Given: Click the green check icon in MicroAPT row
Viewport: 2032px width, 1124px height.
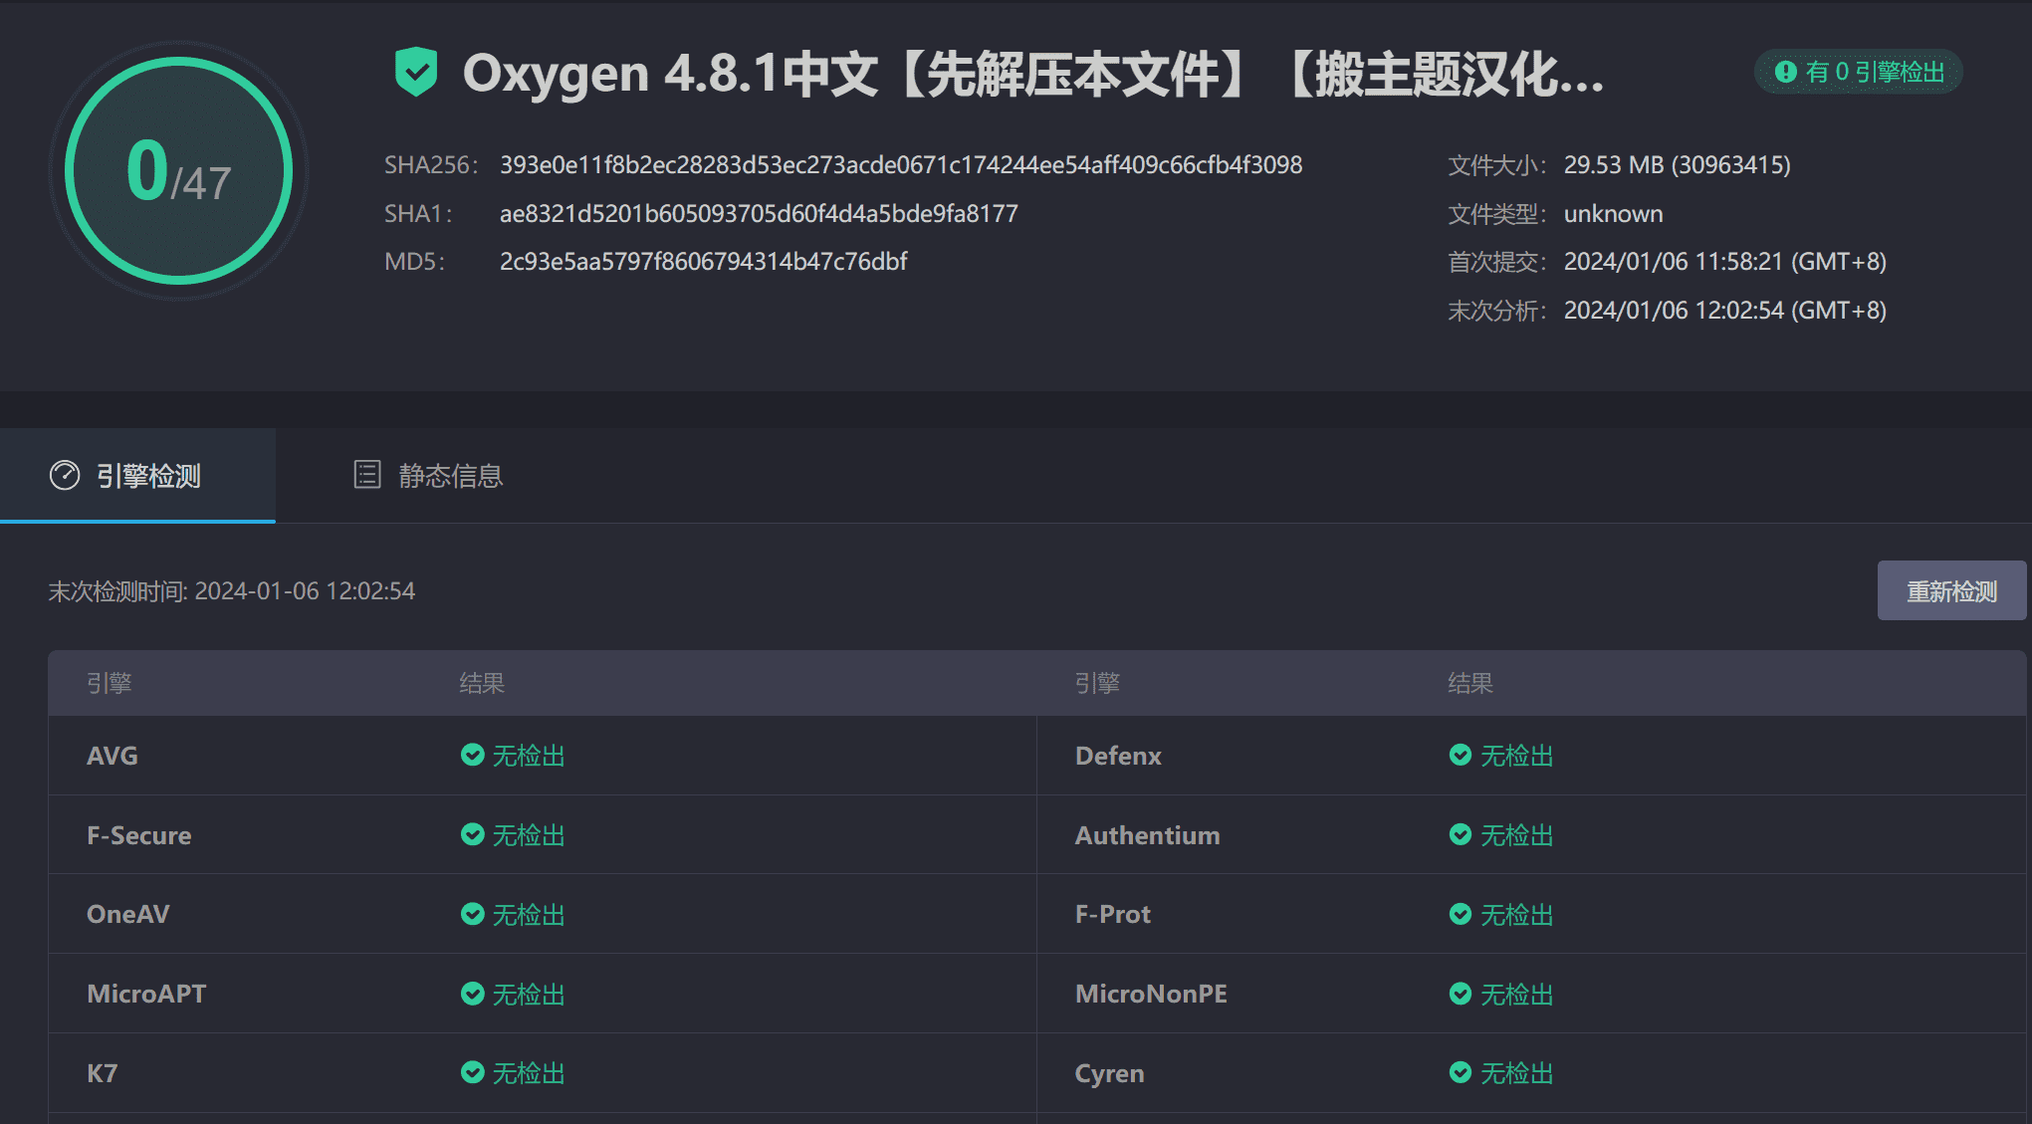Looking at the screenshot, I should pos(473,994).
